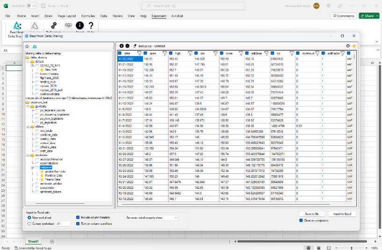Click the Help question mark icon
The width and height of the screenshot is (382, 250).
point(91,25)
